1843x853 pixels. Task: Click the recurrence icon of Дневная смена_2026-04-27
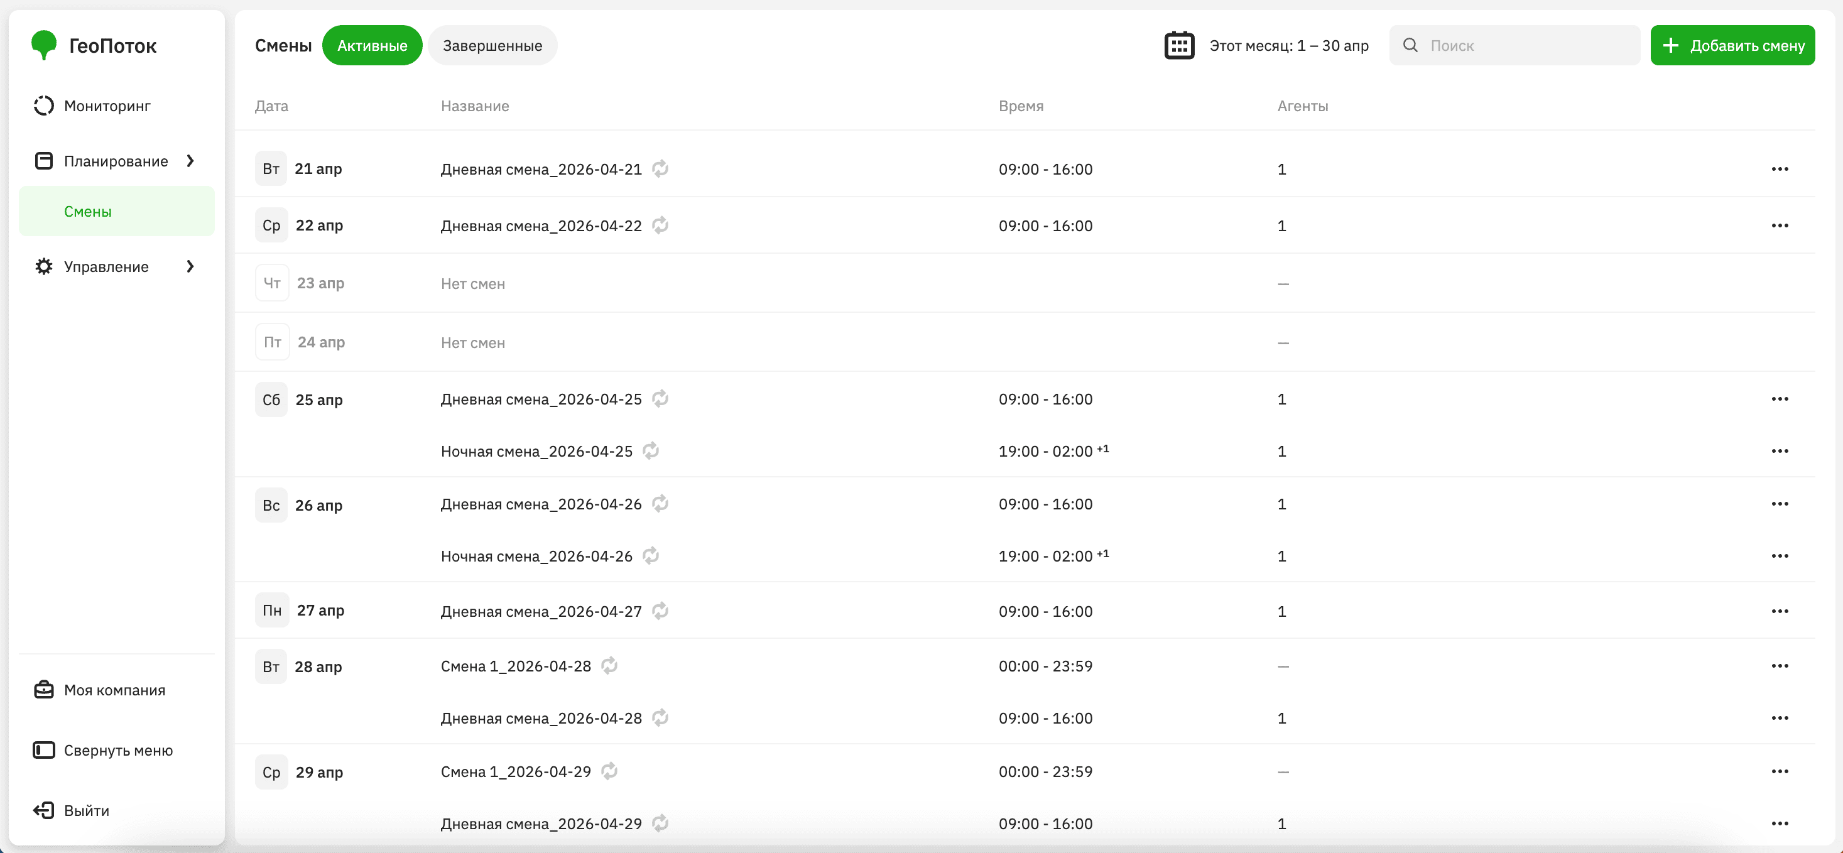[660, 611]
